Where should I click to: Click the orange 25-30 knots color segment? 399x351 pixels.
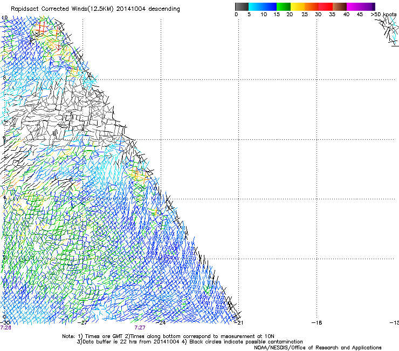pyautogui.click(x=312, y=6)
